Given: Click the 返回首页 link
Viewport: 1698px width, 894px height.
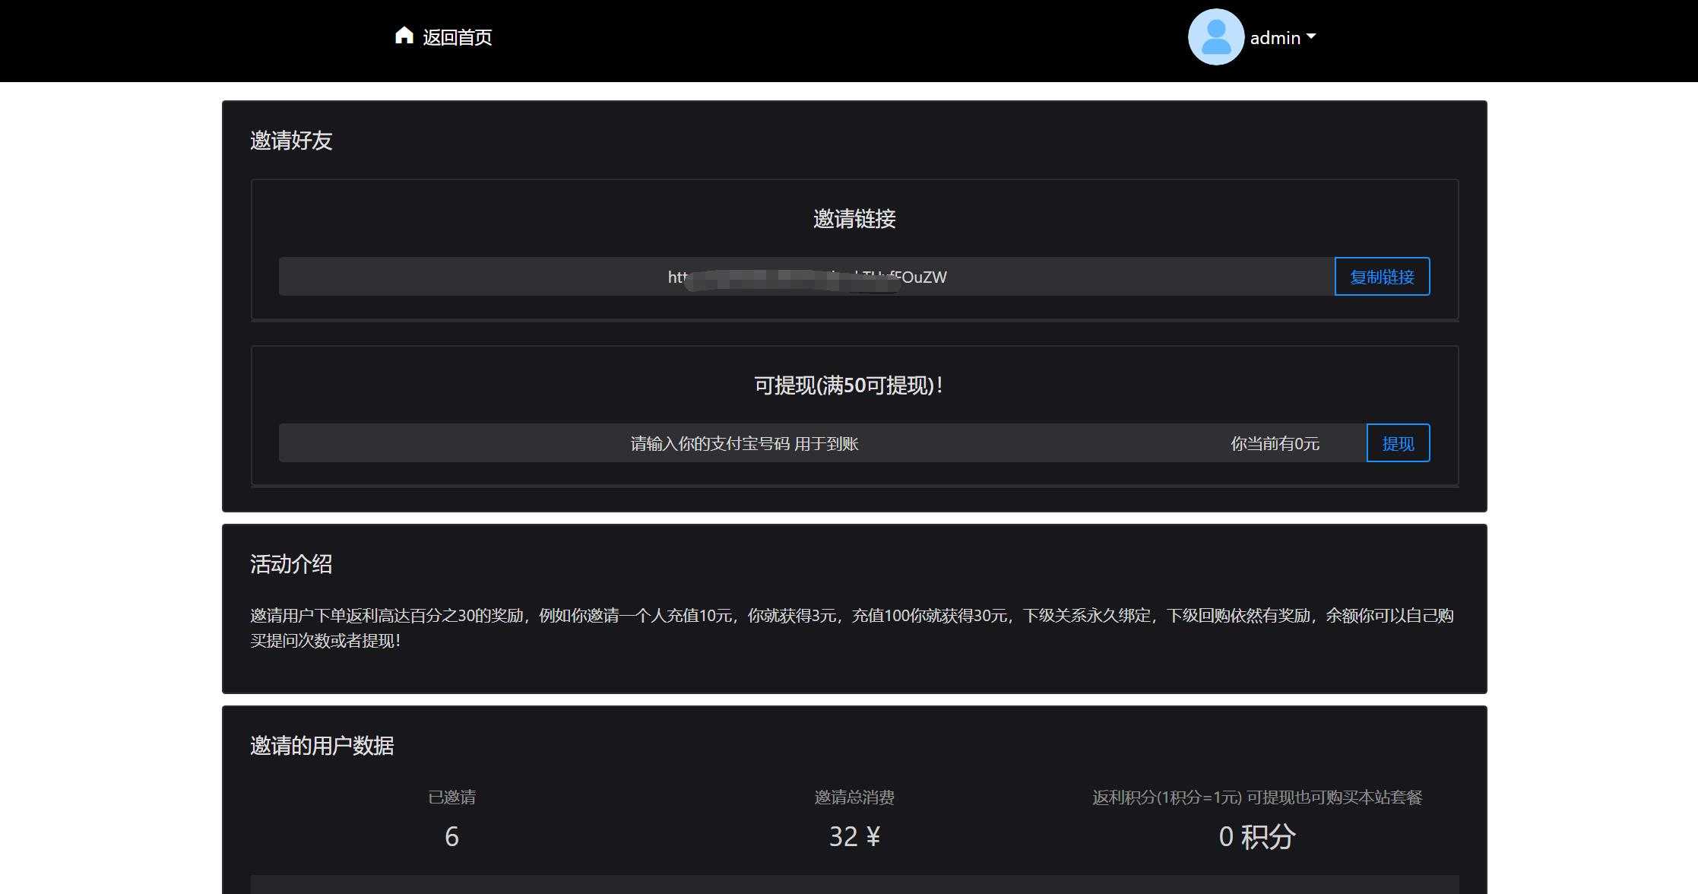Looking at the screenshot, I should point(457,37).
